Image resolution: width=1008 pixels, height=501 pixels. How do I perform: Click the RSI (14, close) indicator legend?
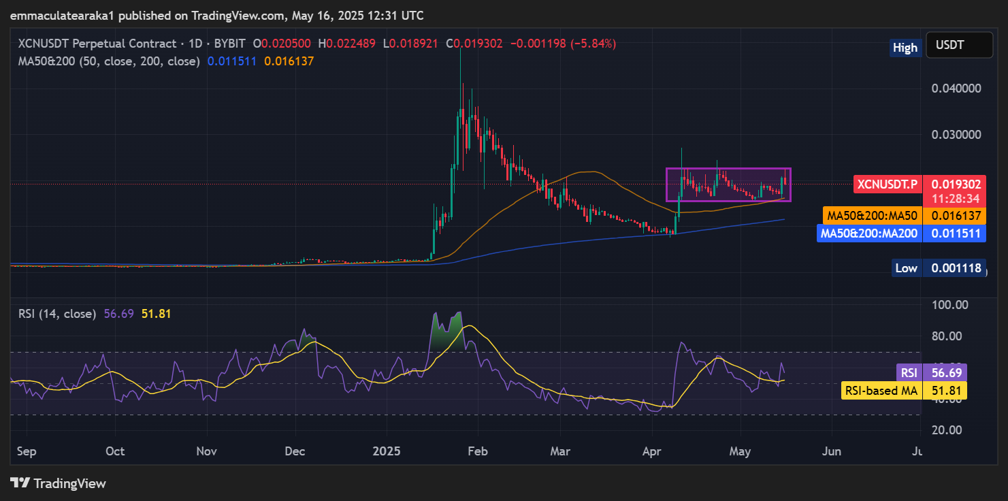[x=56, y=314]
